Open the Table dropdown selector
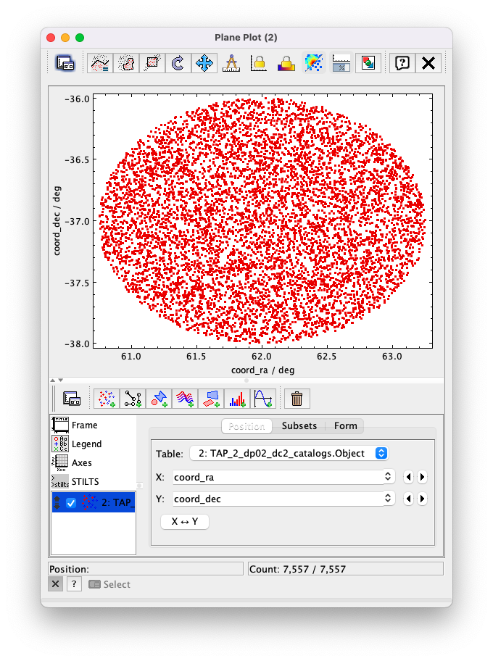This screenshot has height=661, width=493. point(289,453)
